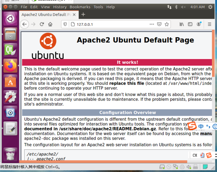Image resolution: width=217 pixels, height=172 pixels.
Task: Click the language bar checked-document icon
Action: click(202, 155)
